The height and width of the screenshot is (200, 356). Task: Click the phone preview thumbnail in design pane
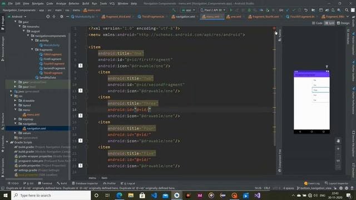[311, 102]
